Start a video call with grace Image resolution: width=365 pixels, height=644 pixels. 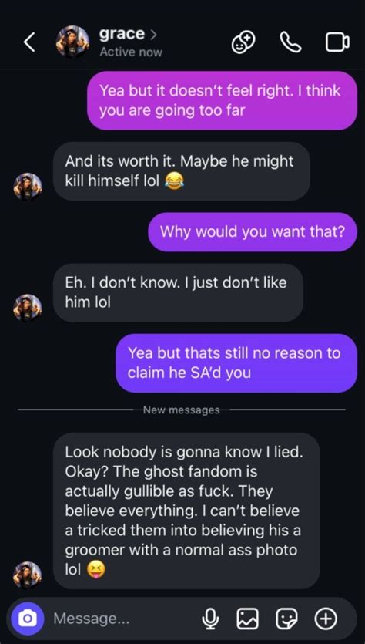point(337,42)
